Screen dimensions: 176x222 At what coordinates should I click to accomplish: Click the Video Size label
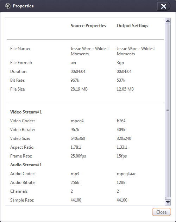point(20,138)
